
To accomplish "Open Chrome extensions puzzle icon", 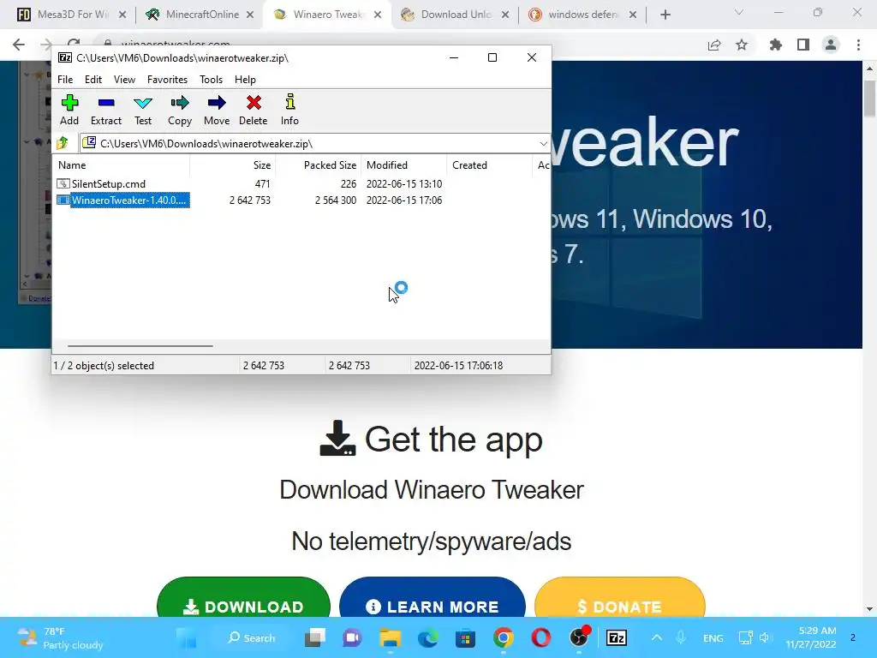I will 776,45.
